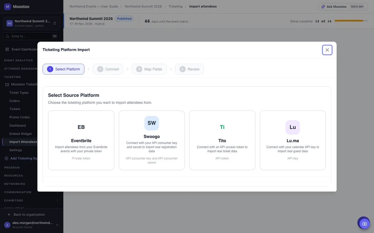Select the Eventbrite platform card

click(x=81, y=140)
